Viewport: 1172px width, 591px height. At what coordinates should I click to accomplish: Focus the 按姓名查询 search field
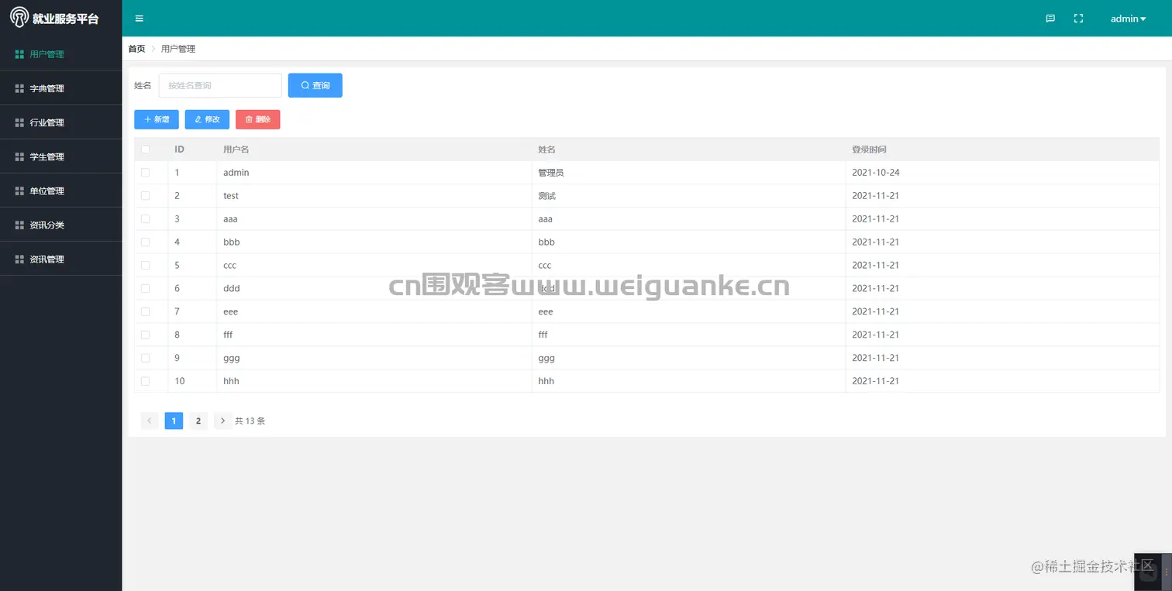point(220,85)
